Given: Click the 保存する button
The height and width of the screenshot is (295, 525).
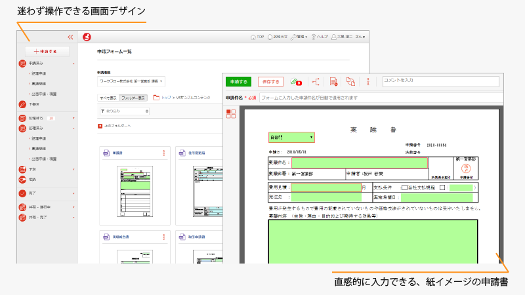Looking at the screenshot, I should click(x=270, y=82).
